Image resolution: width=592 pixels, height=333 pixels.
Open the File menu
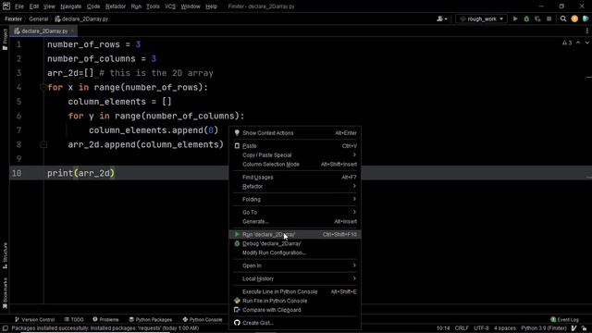point(18,6)
